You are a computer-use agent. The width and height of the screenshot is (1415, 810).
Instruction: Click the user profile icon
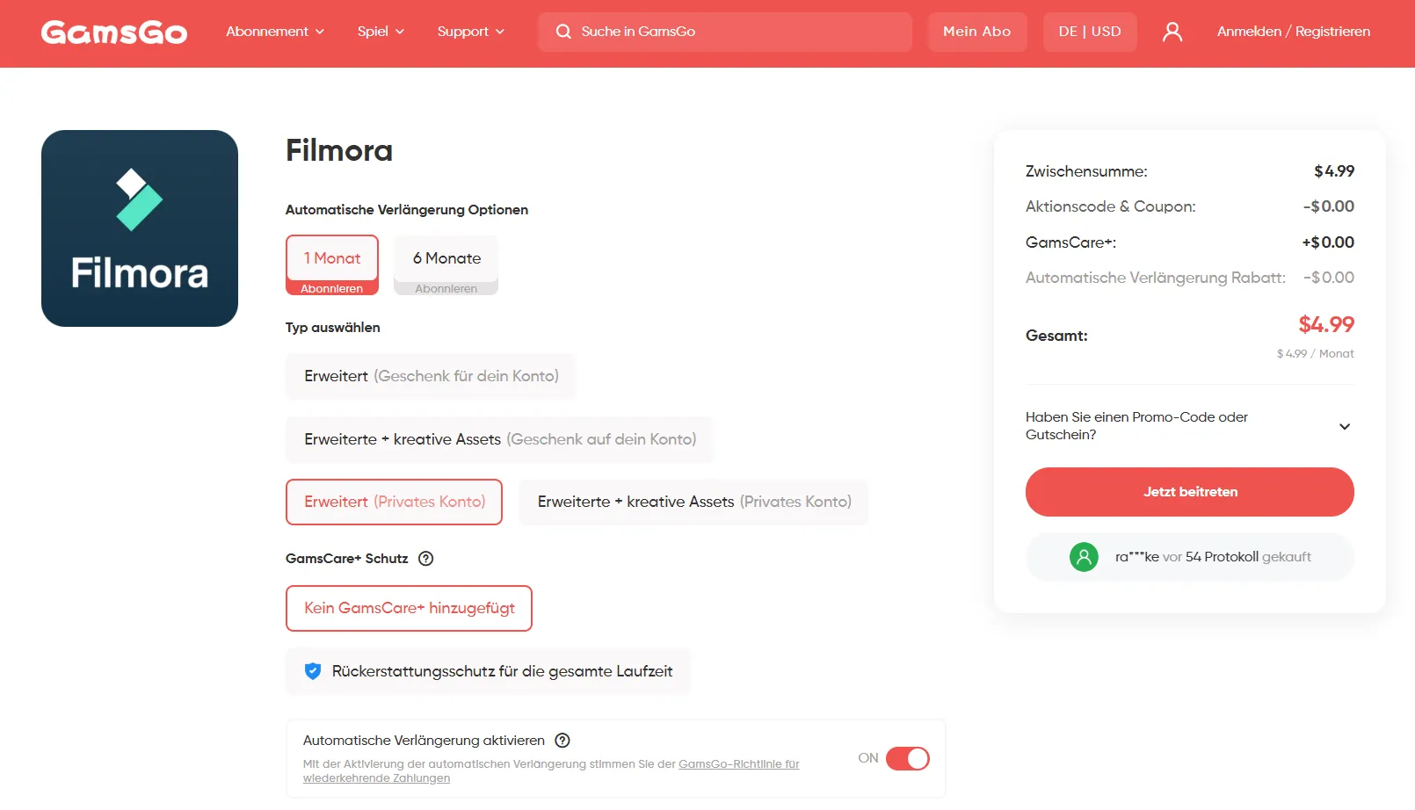[x=1172, y=32]
